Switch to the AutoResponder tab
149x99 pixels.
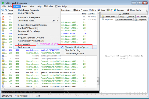coord(124,20)
